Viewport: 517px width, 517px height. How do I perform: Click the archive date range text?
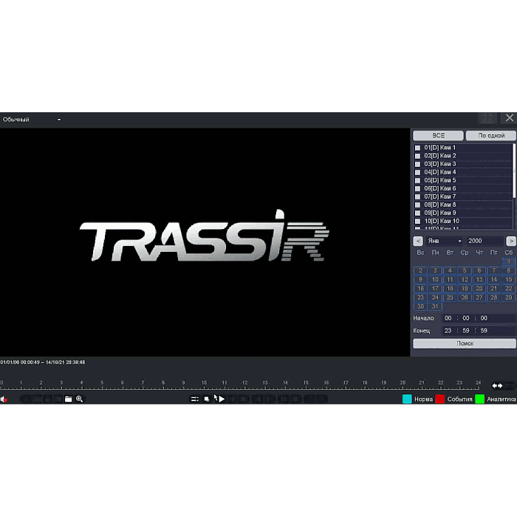point(43,362)
